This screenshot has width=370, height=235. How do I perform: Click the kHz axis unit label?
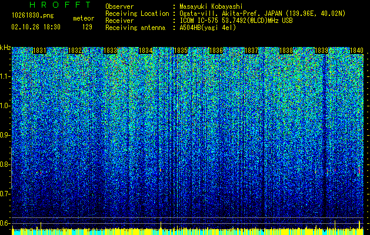(x=5, y=48)
